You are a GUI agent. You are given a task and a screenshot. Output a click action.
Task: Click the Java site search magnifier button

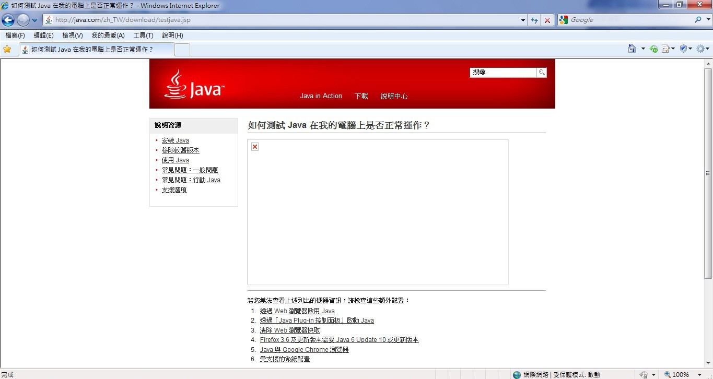pyautogui.click(x=542, y=73)
